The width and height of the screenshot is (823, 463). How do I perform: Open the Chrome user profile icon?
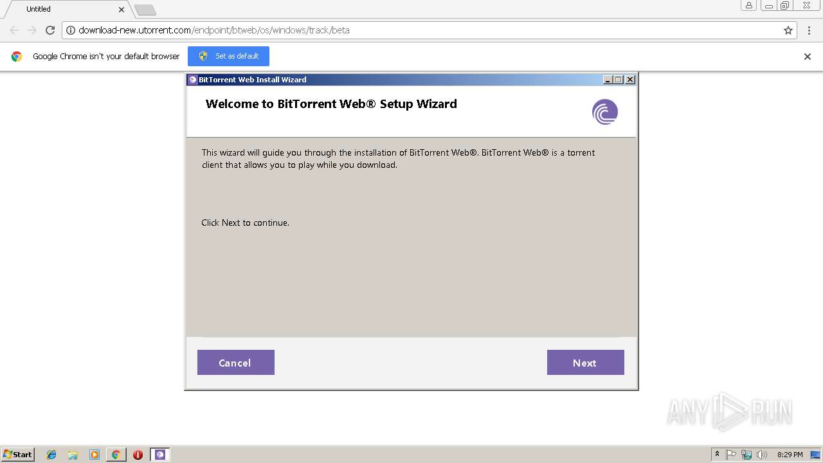coord(749,6)
